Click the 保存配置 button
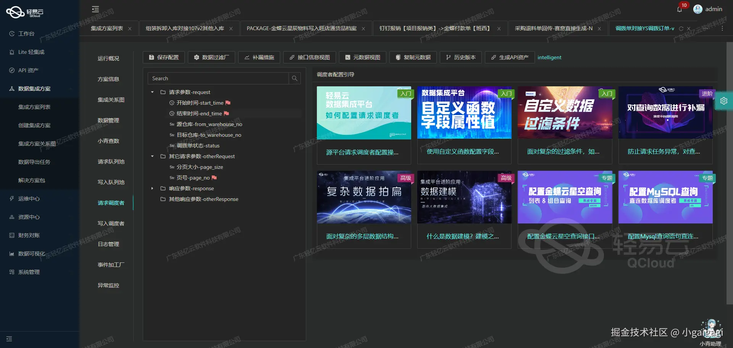733x348 pixels. click(x=163, y=57)
